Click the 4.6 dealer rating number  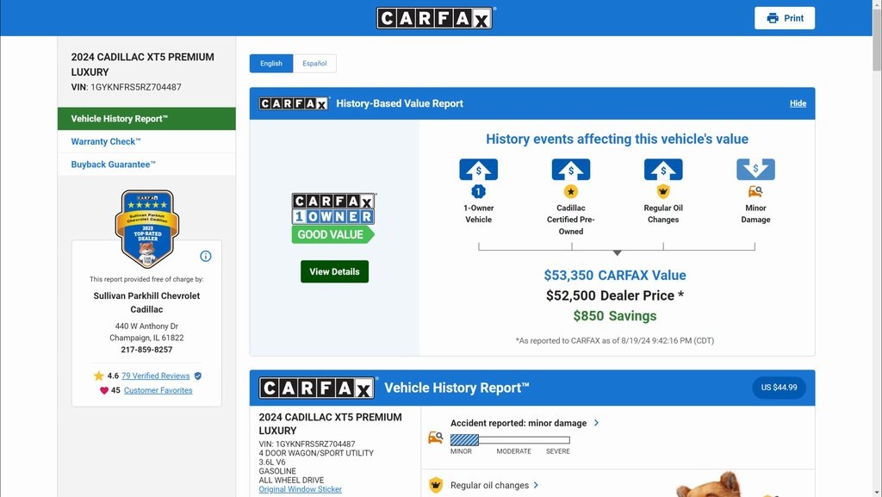point(113,376)
